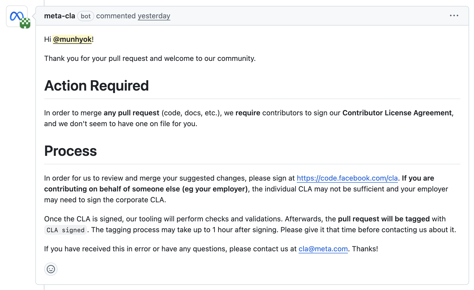This screenshot has width=474, height=290.
Task: Click the "Process" section heading
Action: 70,151
